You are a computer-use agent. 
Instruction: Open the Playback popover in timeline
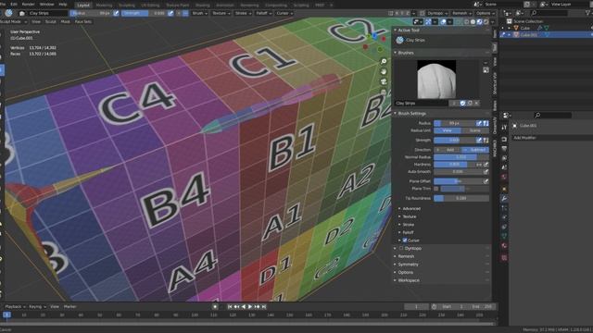point(15,307)
